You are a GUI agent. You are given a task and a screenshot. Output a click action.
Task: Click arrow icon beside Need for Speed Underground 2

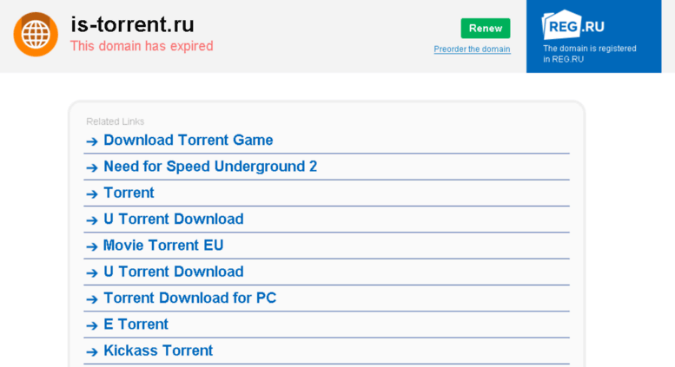92,167
